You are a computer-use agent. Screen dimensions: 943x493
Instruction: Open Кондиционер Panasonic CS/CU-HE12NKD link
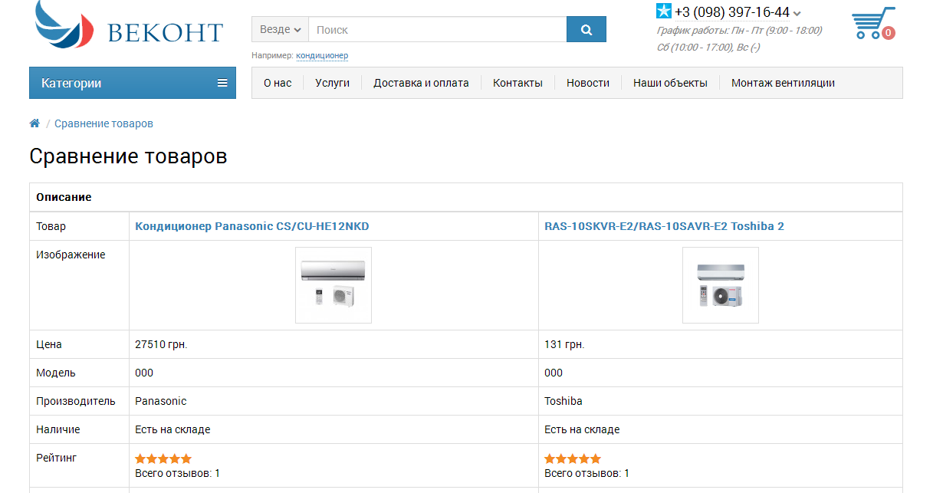pyautogui.click(x=252, y=226)
